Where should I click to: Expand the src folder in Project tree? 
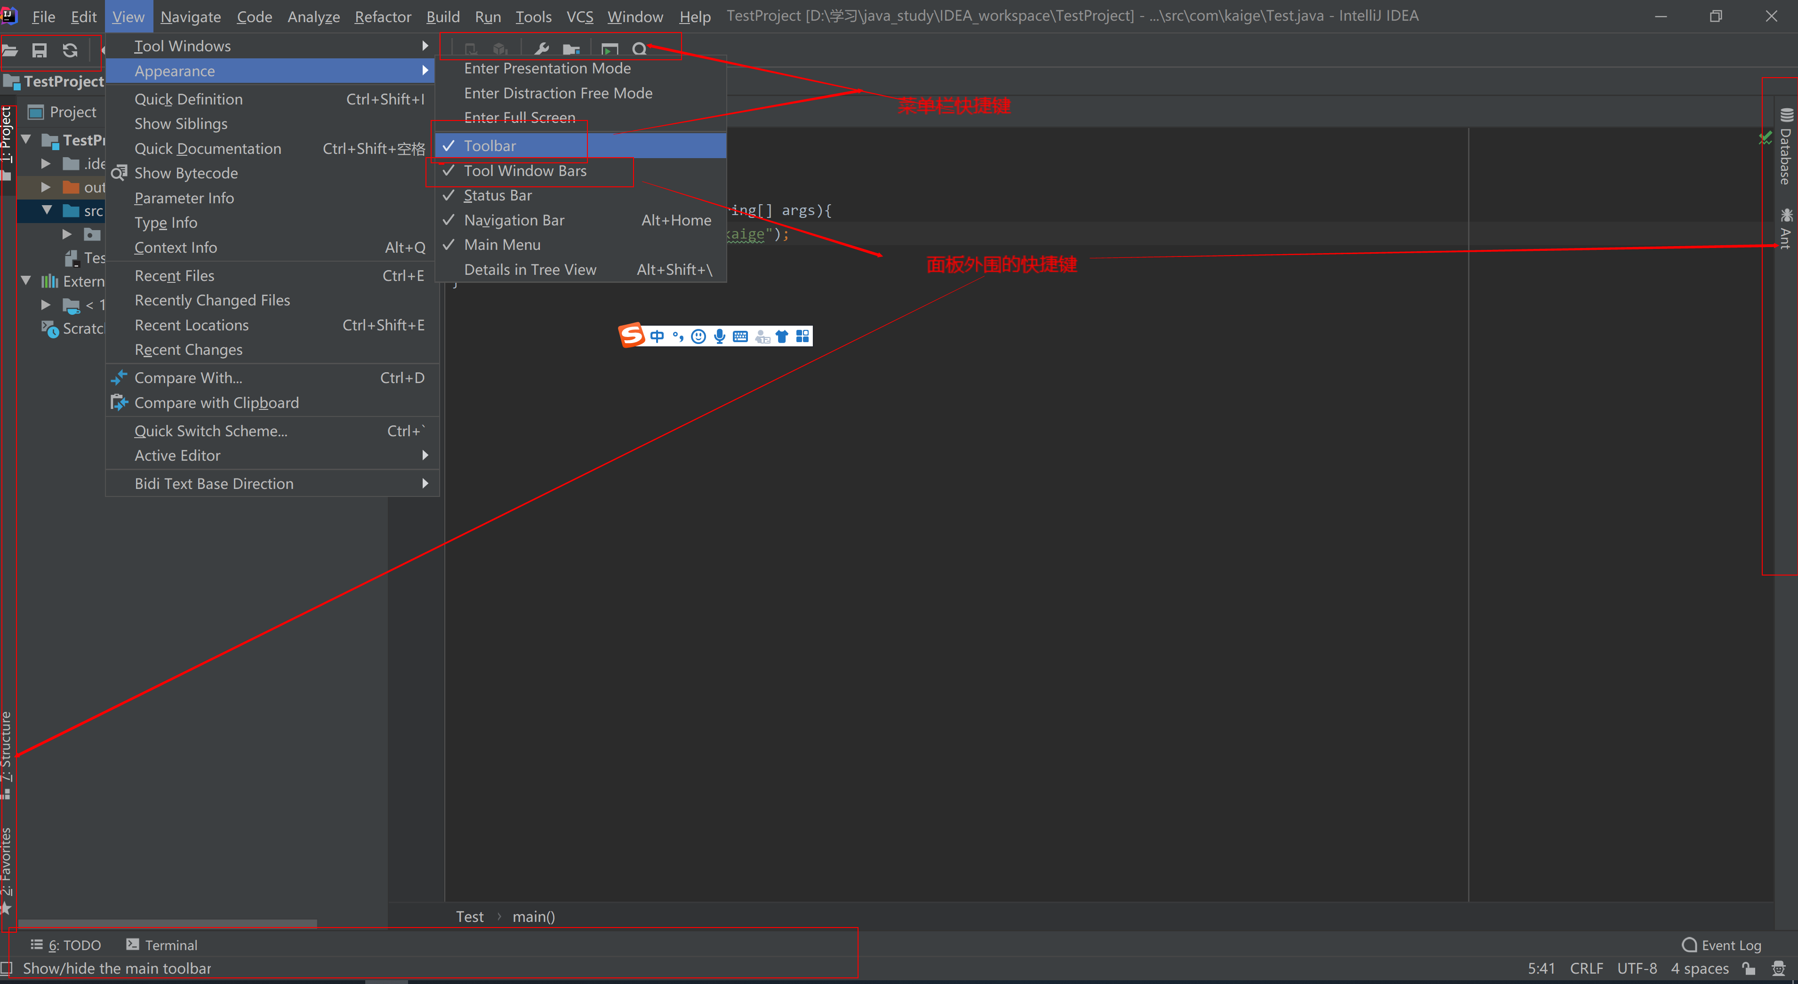tap(48, 210)
